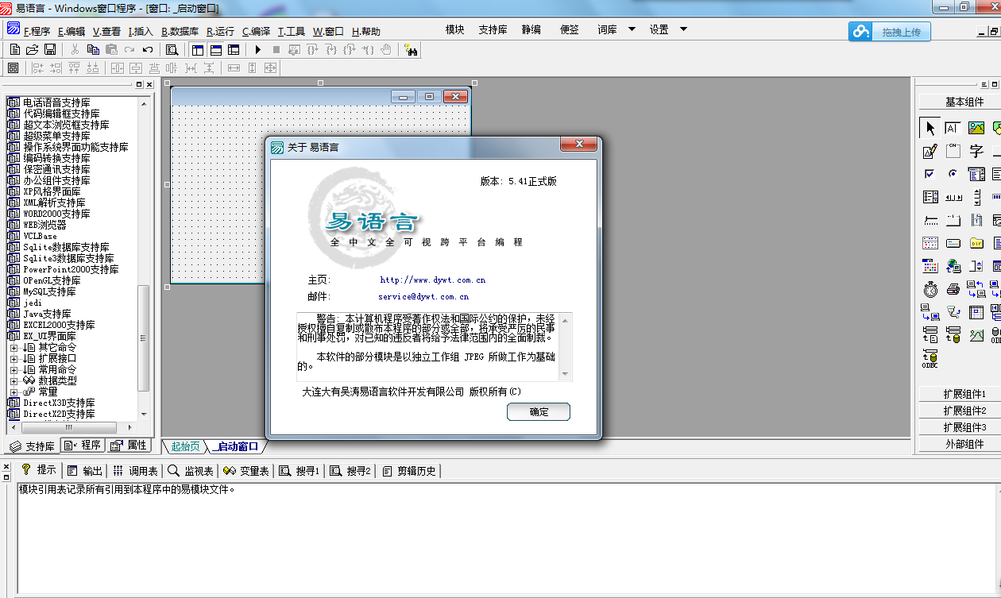Open the C.编译 menu
This screenshot has height=598, width=1001.
256,32
